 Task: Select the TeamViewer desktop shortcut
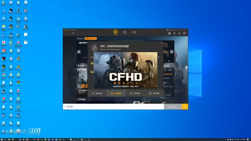(3, 123)
